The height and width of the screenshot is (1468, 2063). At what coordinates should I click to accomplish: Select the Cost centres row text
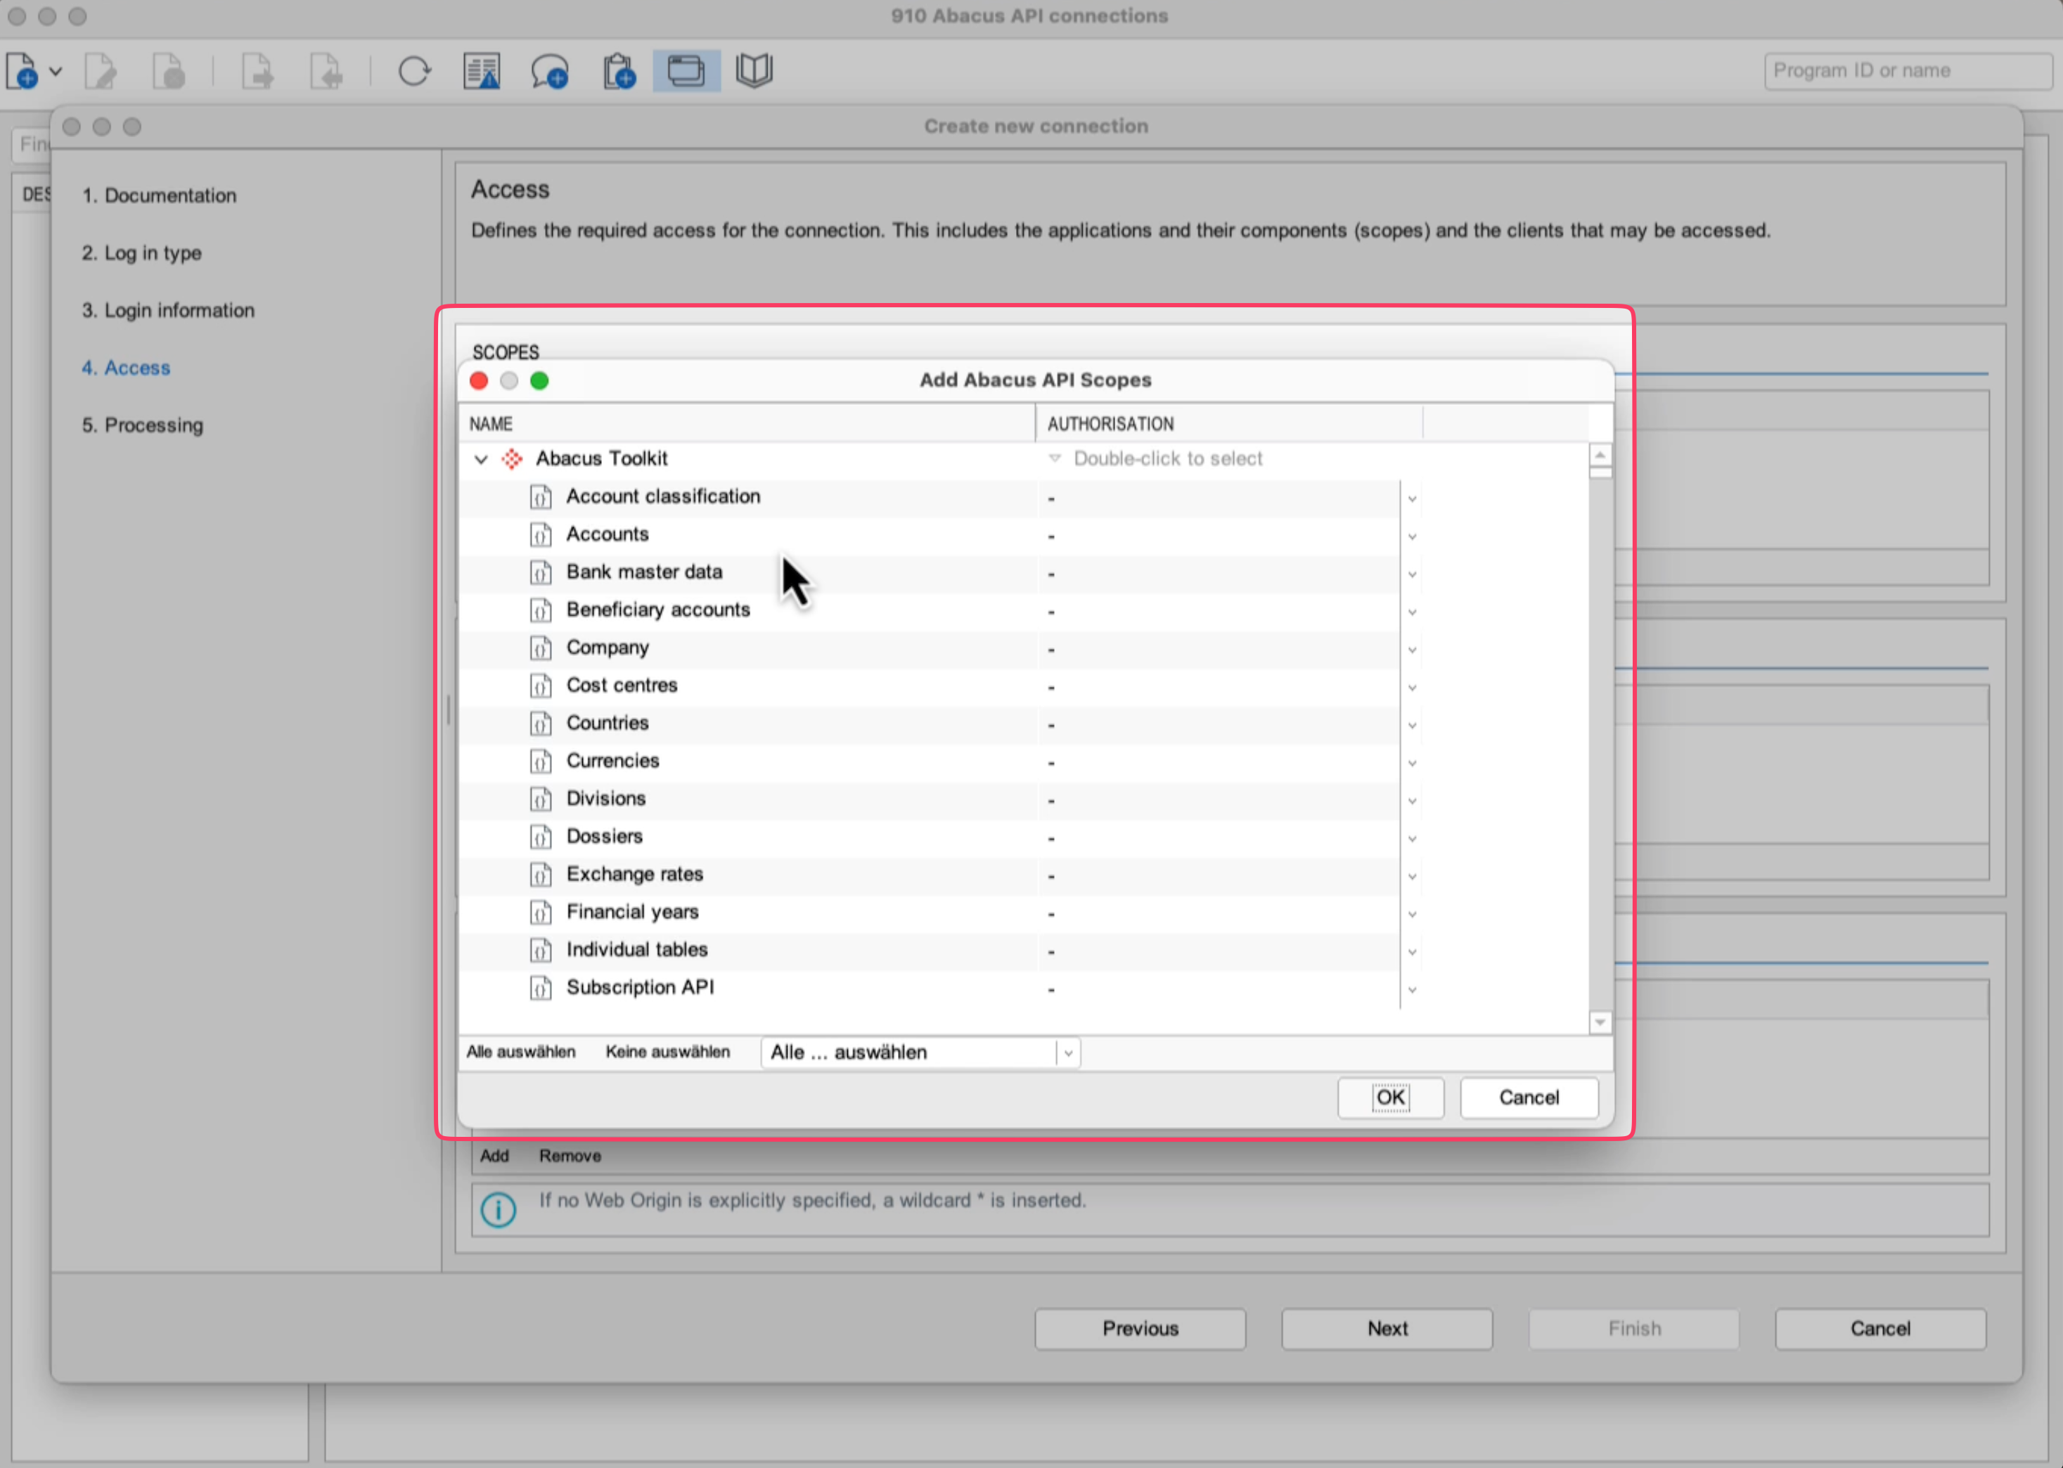coord(621,685)
